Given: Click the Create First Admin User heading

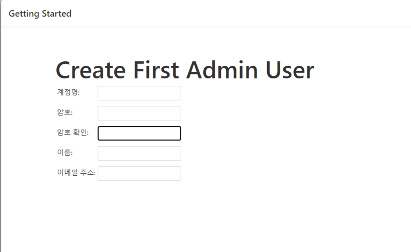Looking at the screenshot, I should click(185, 70).
